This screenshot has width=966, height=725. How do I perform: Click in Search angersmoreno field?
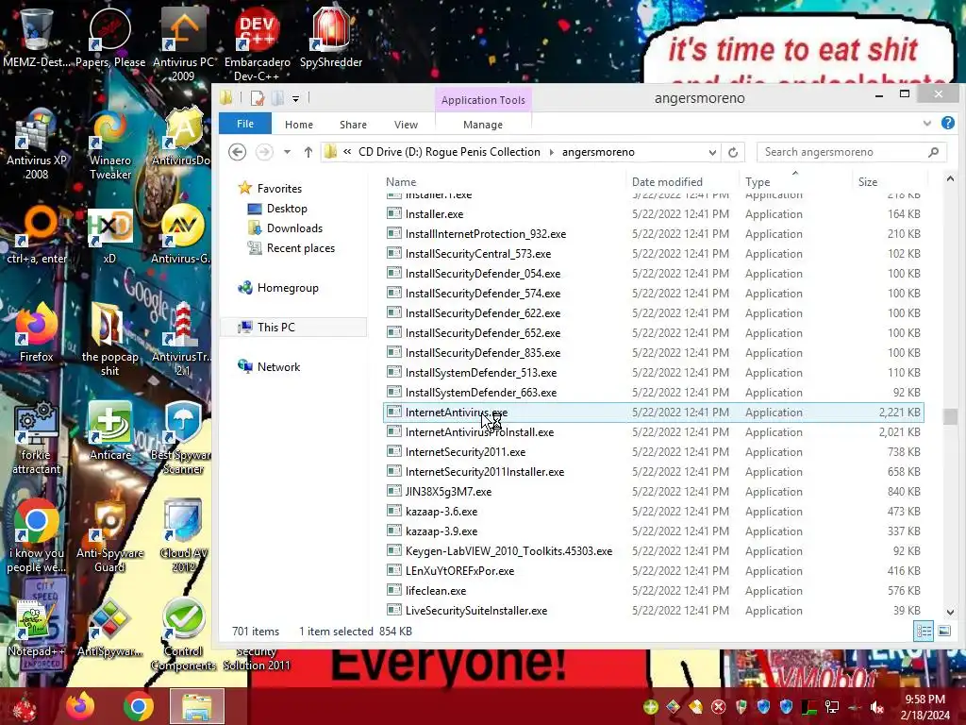click(852, 152)
